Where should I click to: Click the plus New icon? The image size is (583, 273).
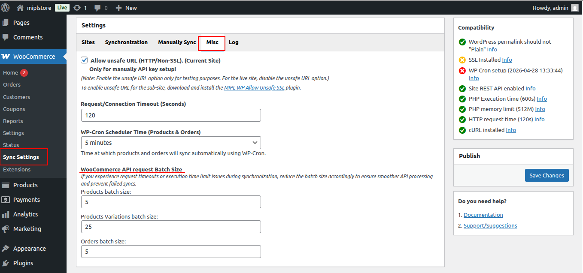coord(119,8)
